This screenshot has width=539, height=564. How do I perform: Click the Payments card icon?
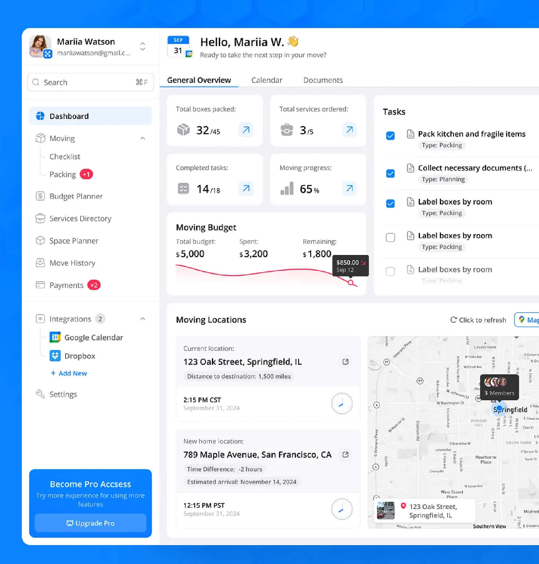40,285
